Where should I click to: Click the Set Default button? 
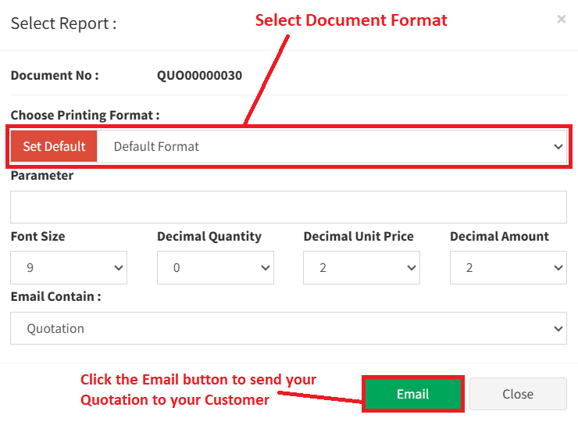[x=54, y=146]
